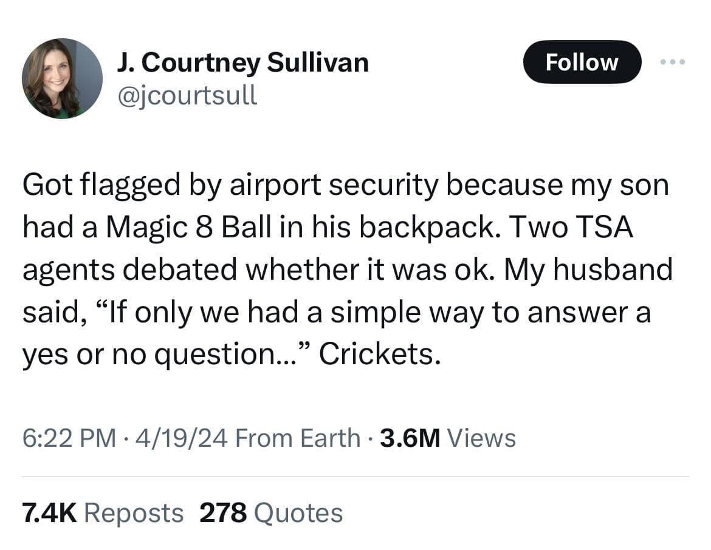
Task: Open J. Courtney Sullivan's profile picture
Action: click(x=62, y=78)
